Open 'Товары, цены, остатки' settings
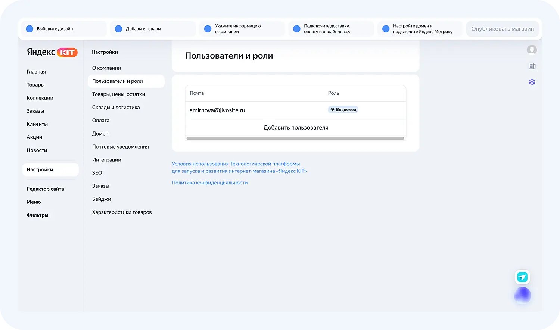The height and width of the screenshot is (330, 560). pos(119,94)
